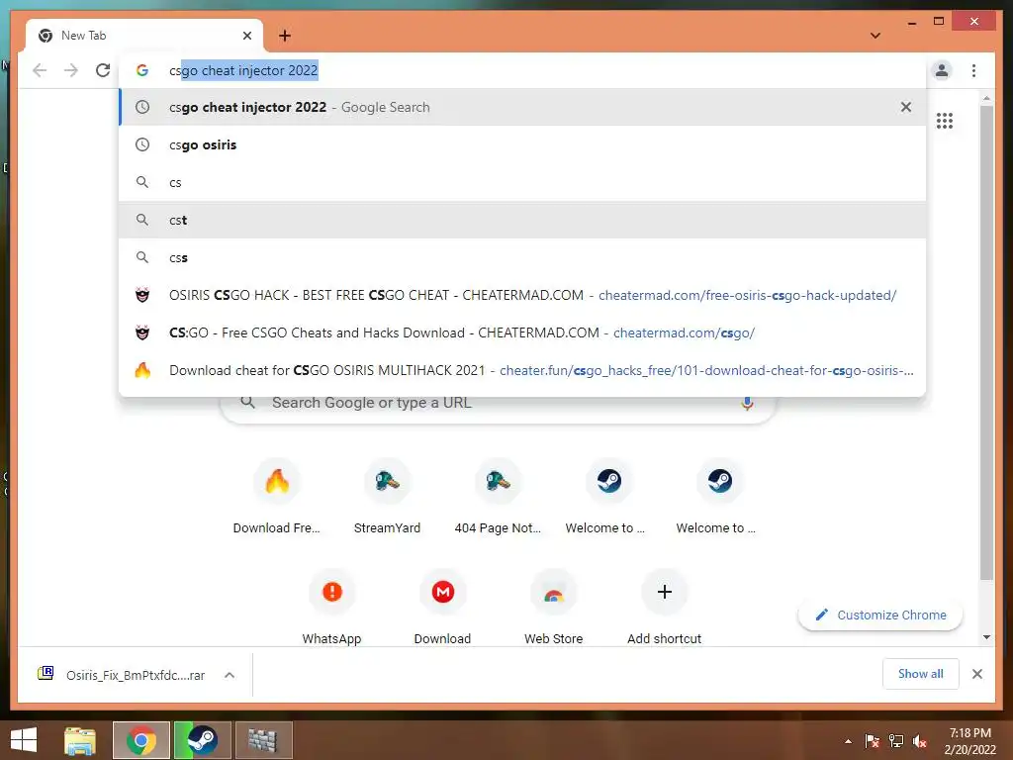Screen dimensions: 1013x760
Task: Click the brick wall taskbar app icon
Action: point(263,740)
